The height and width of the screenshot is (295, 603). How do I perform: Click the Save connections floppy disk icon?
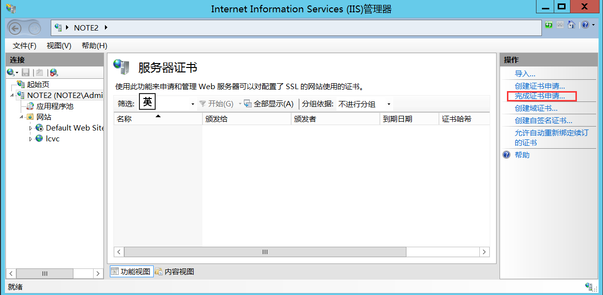pyautogui.click(x=25, y=73)
